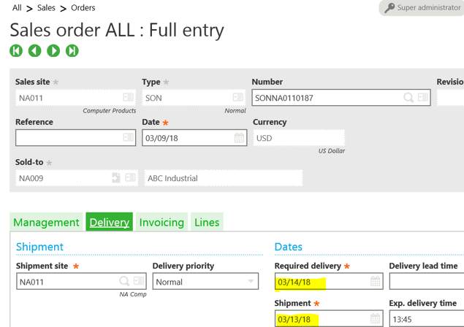Open the Lines tab
This screenshot has width=464, height=327.
click(x=207, y=223)
